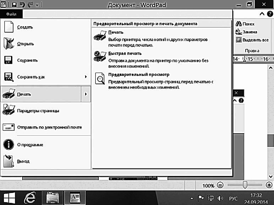274x205 pixels.
Task: Click the info icon next to О программе
Action: click(x=9, y=144)
